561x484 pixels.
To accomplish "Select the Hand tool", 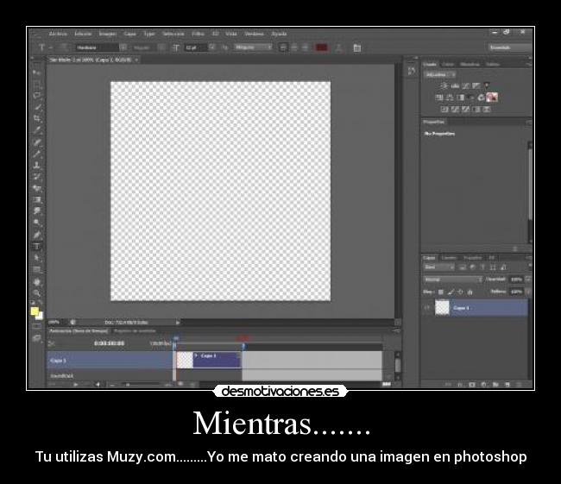I will (37, 282).
